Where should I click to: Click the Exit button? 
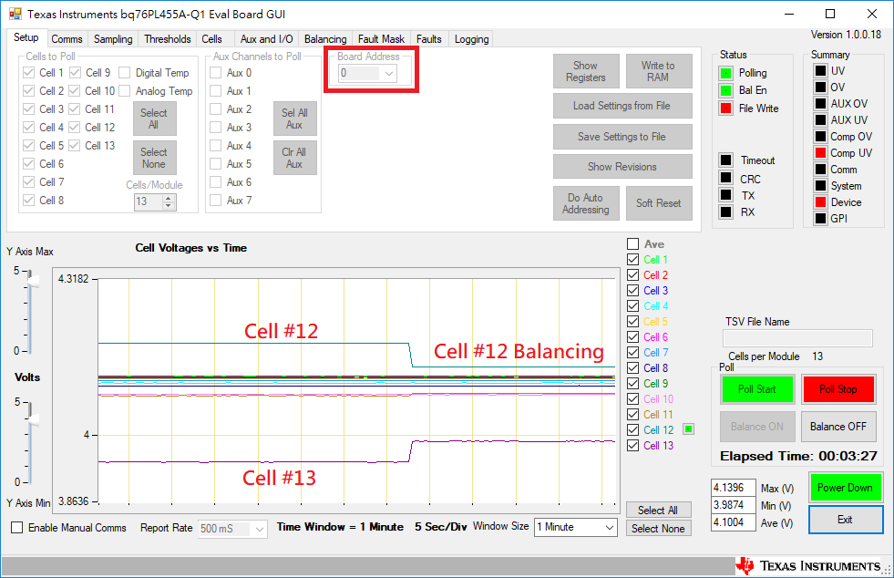pos(845,520)
